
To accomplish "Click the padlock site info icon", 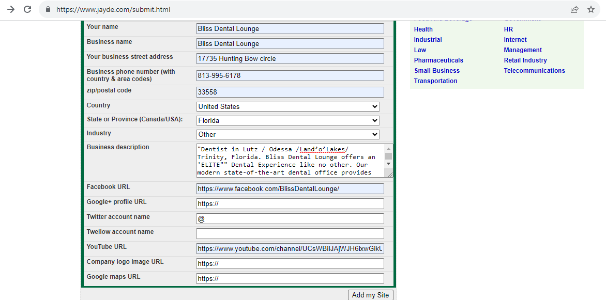I will coord(48,9).
